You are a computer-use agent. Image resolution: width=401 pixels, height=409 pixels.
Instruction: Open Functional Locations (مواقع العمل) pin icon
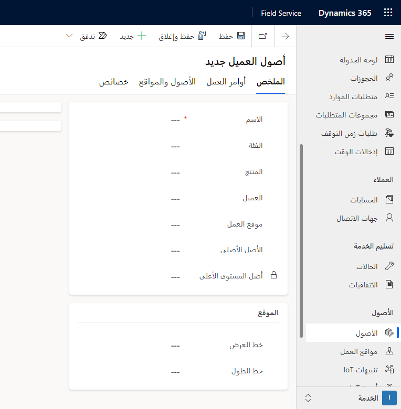coord(389,351)
